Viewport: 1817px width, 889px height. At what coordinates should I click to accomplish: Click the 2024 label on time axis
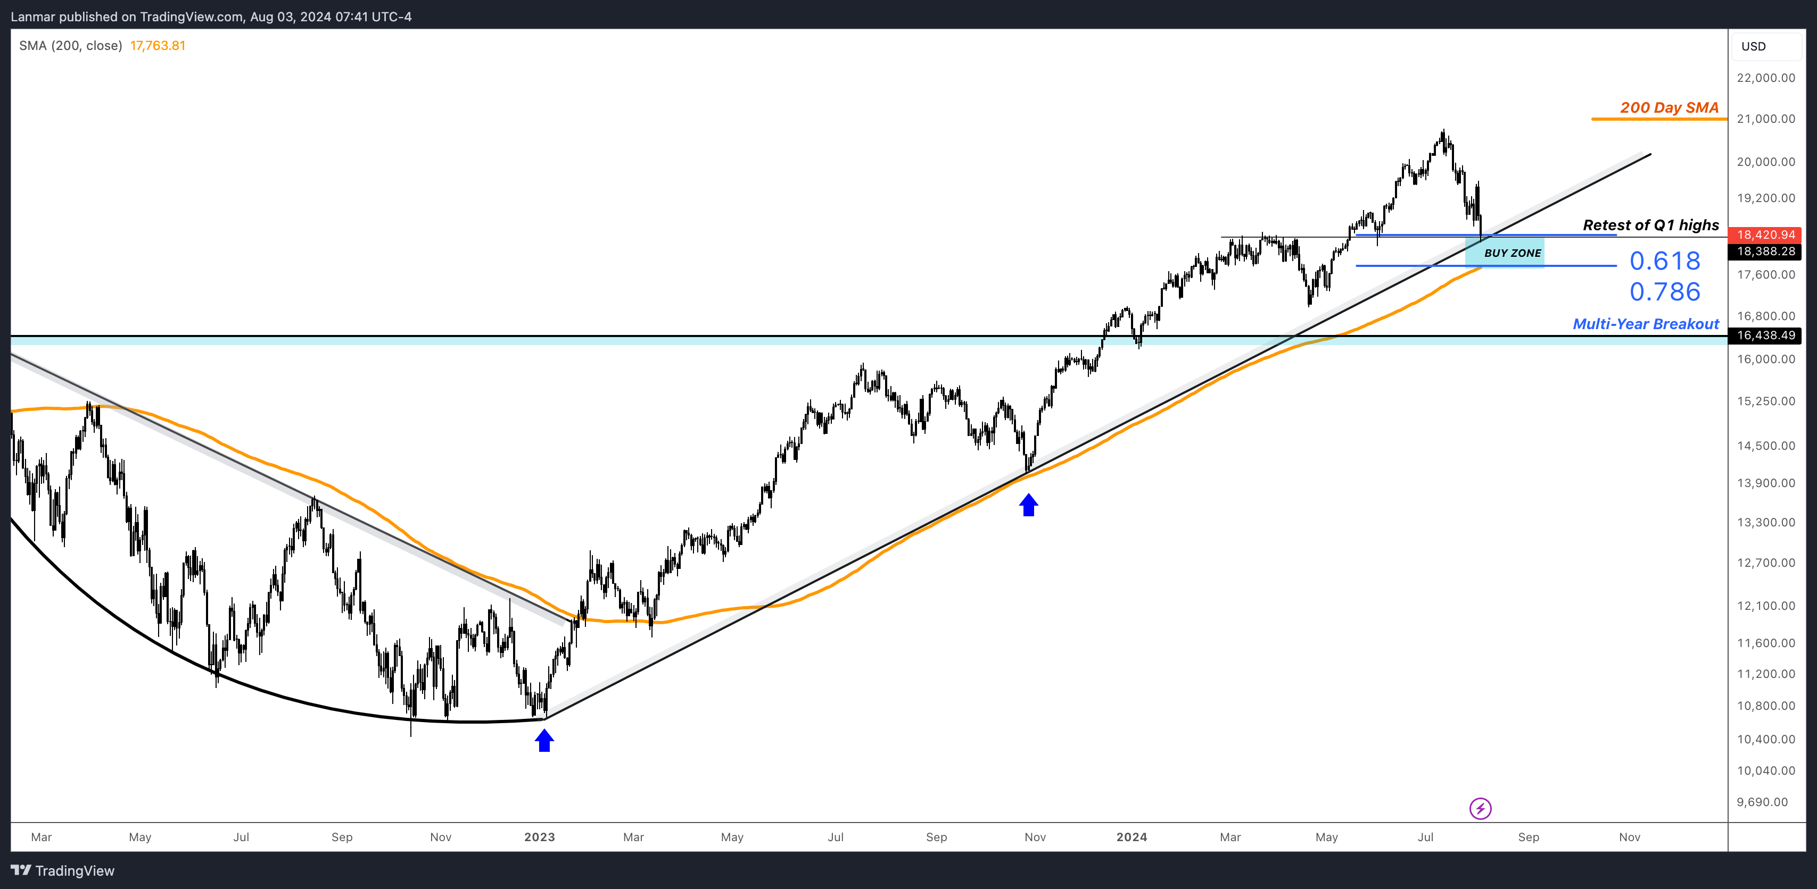tap(1132, 837)
